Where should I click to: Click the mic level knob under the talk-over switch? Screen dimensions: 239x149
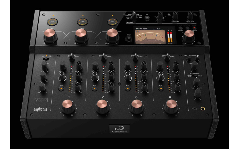pyautogui.click(x=44, y=66)
